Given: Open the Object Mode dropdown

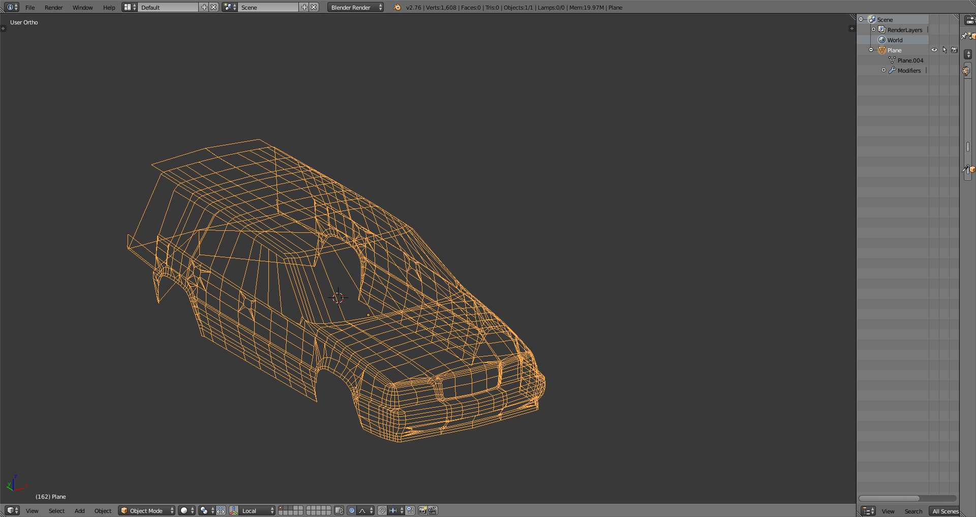Looking at the screenshot, I should click(146, 510).
